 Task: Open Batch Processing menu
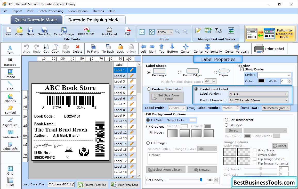click(x=51, y=11)
